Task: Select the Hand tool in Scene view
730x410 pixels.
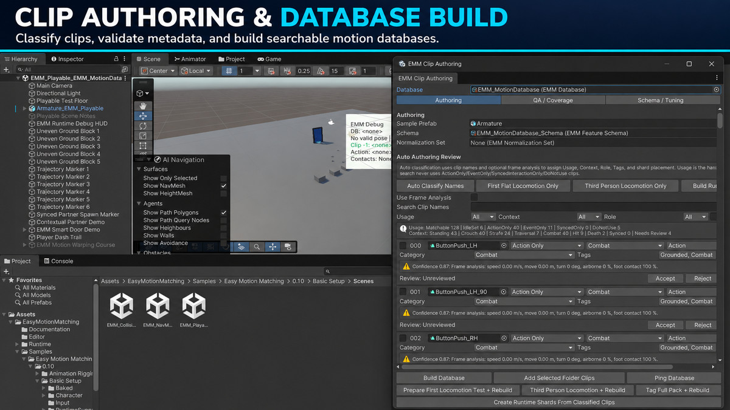Action: click(x=143, y=106)
